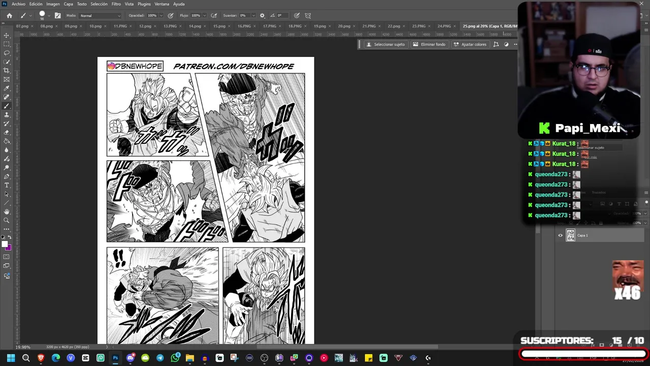The width and height of the screenshot is (650, 366).
Task: Select the Paint Bucket tool
Action: coord(7,141)
